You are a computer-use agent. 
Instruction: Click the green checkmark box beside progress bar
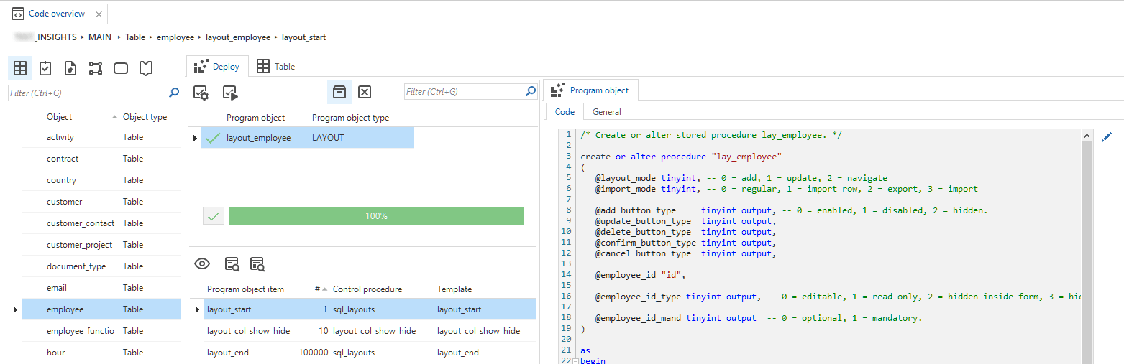pos(214,216)
